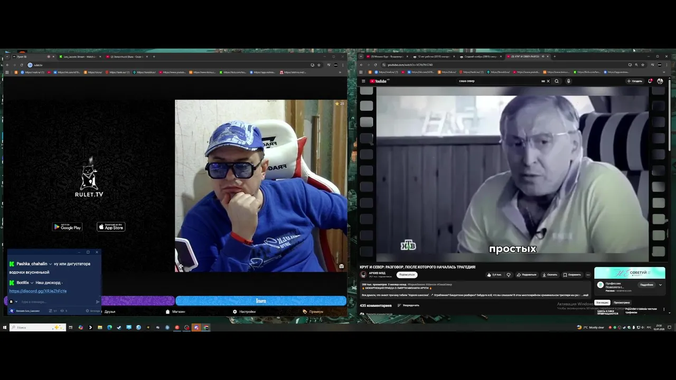Click the Windows taskbar search box
The height and width of the screenshot is (380, 676).
(x=37, y=327)
